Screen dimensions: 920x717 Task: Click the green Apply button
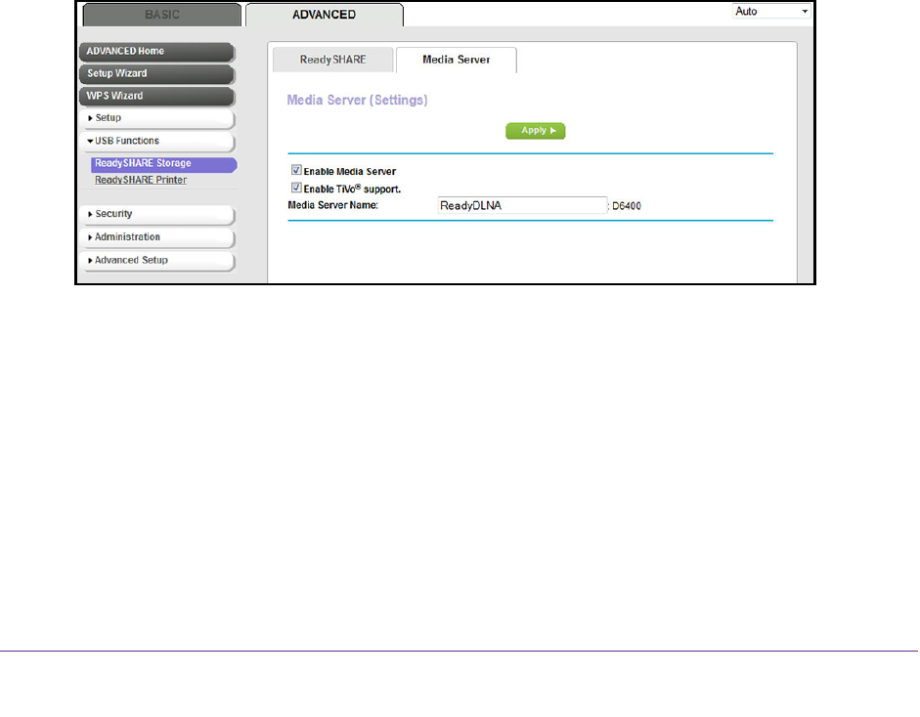(535, 131)
